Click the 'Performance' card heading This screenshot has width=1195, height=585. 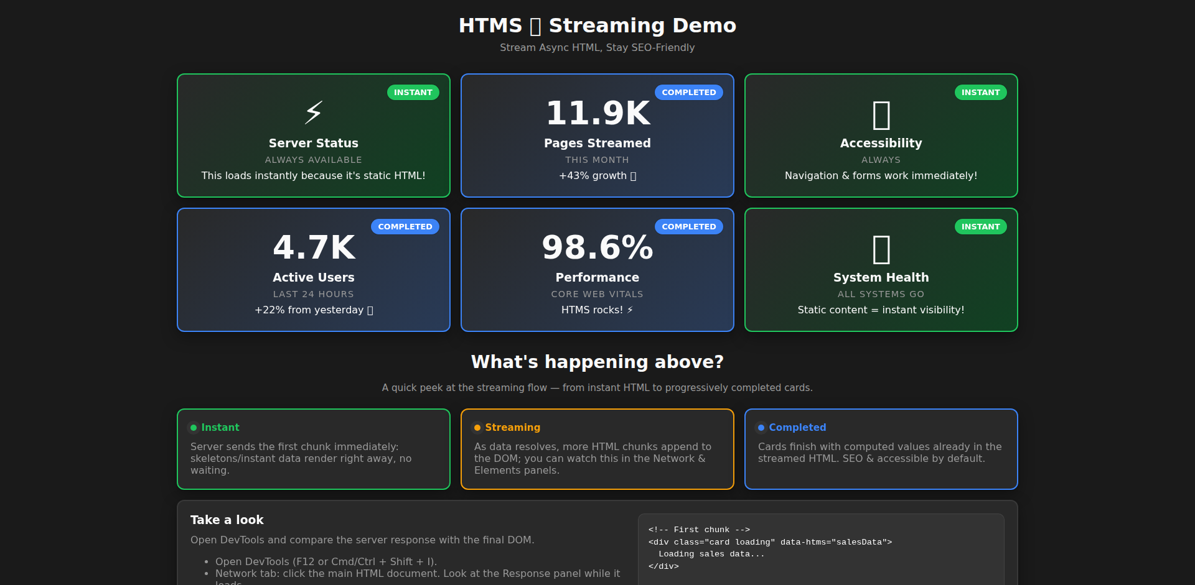pos(597,277)
